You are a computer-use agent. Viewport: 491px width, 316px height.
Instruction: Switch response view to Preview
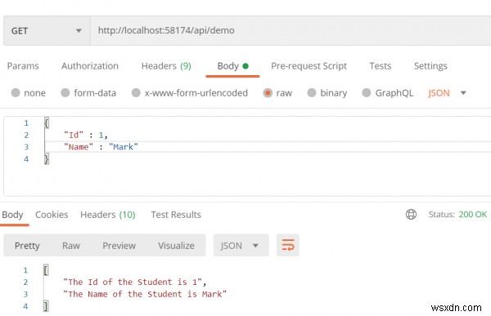tap(119, 246)
